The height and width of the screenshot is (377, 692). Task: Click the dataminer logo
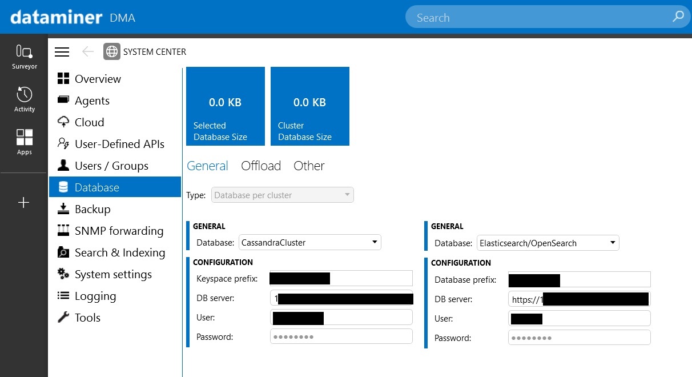coord(56,17)
